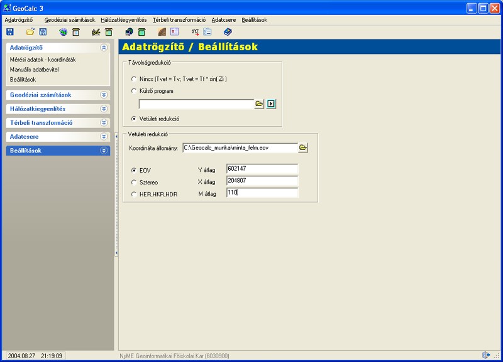Click the Adatrögzítő / Beállítások page heading
The width and height of the screenshot is (503, 362).
pos(190,46)
